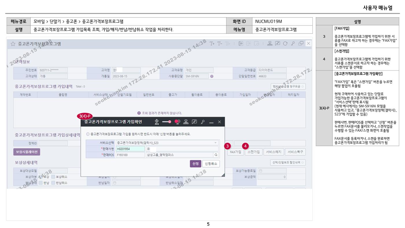Click the 클럽명 column header
The image size is (405, 228).
click(63, 95)
